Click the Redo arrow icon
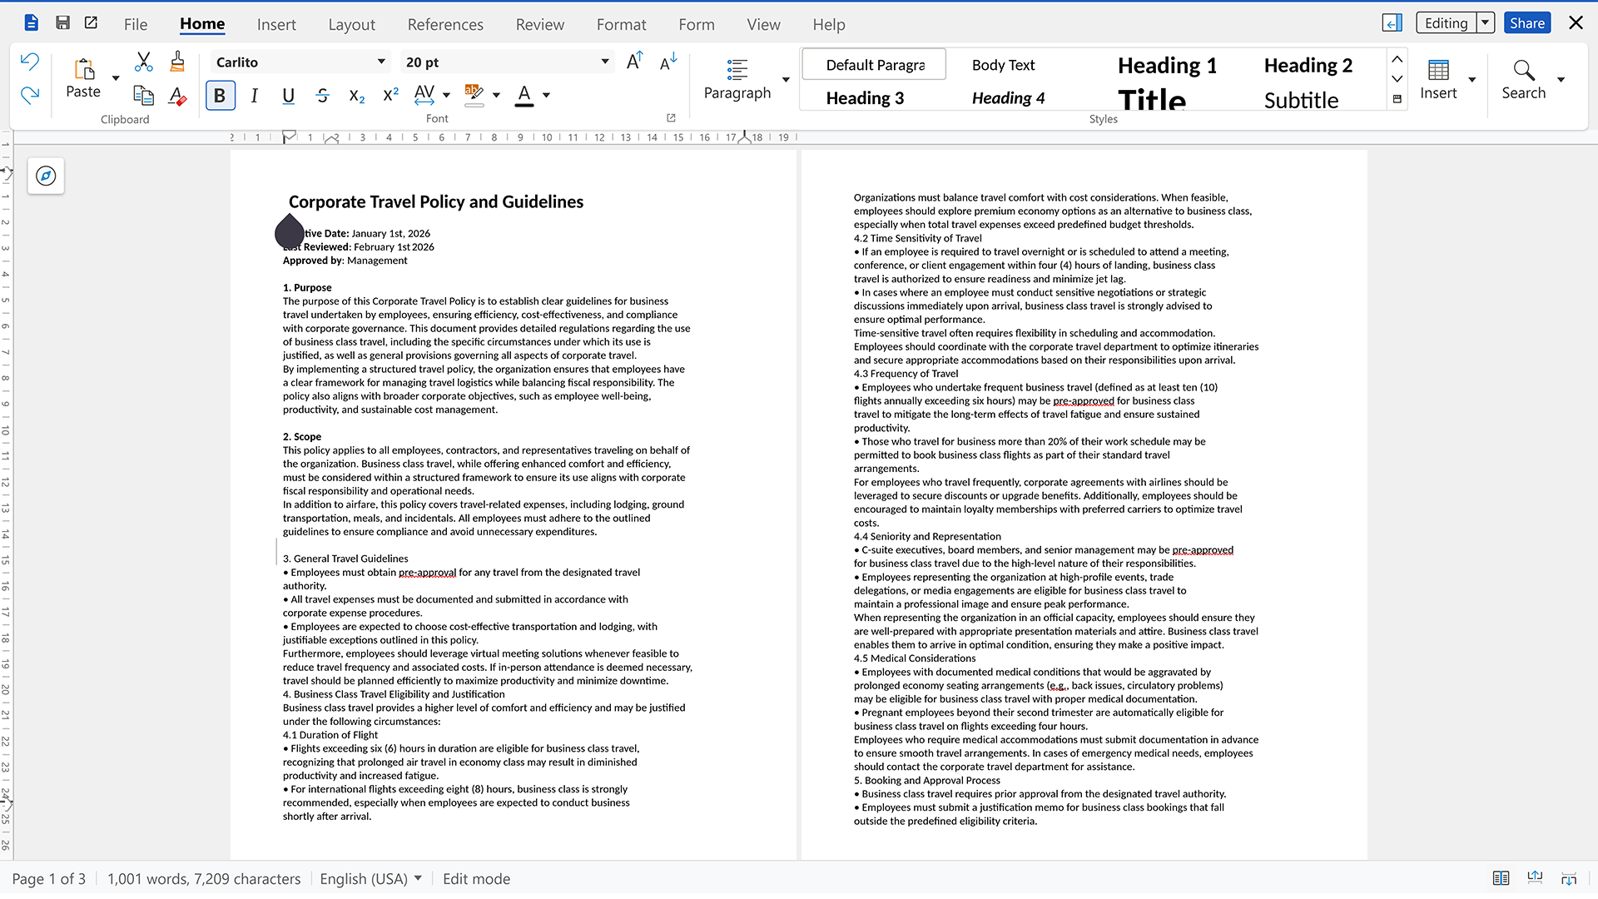Screen dimensions: 1598x899 coord(30,95)
